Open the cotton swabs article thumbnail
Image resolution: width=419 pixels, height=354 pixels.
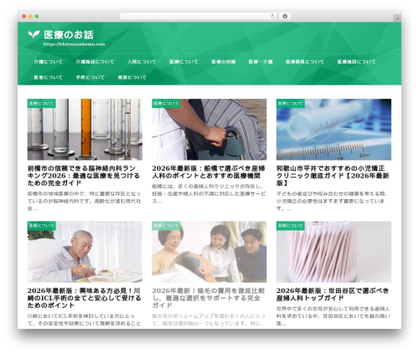[334, 252]
